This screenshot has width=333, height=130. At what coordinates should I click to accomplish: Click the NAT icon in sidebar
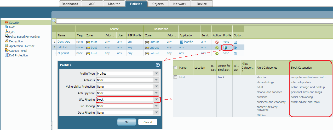[x=7, y=27]
